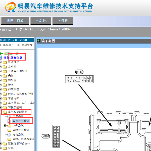
Task: Click the 菜单展开 expand-all link
Action: tap(9, 45)
